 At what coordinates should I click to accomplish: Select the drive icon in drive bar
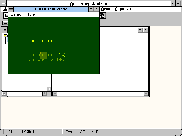click(x=5, y=23)
